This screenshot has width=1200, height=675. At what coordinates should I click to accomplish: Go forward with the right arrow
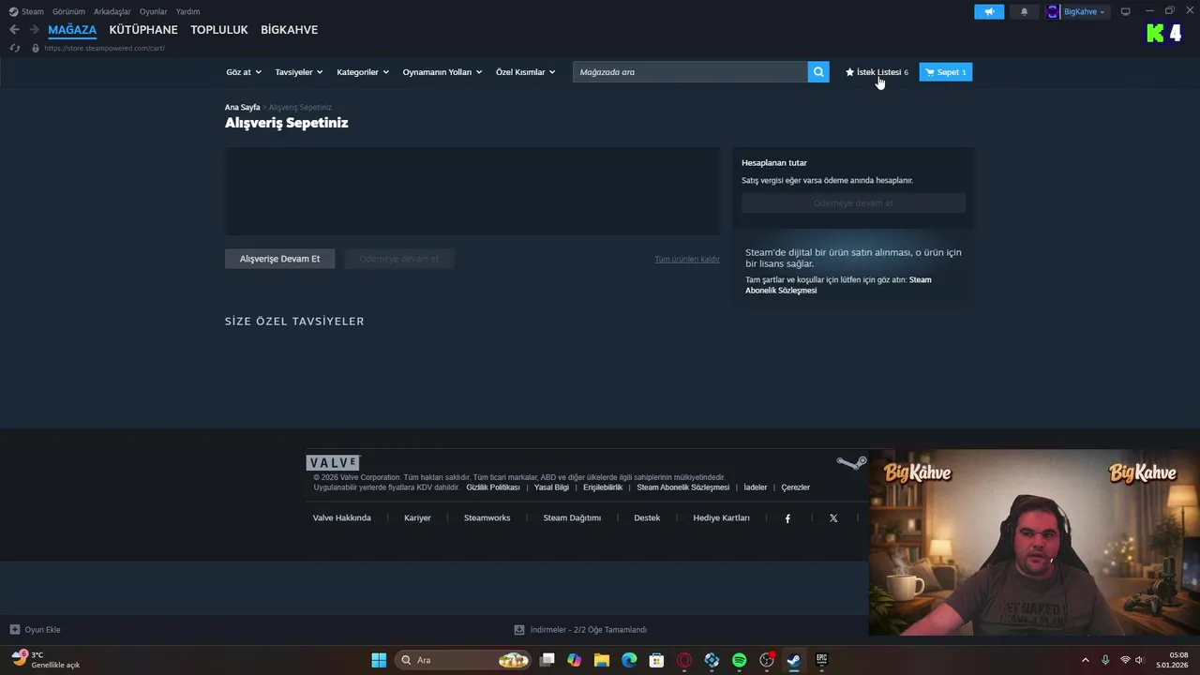pos(34,30)
